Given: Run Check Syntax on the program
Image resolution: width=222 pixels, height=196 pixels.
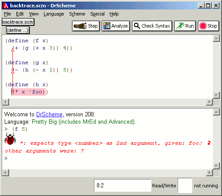Looking at the screenshot, I should pos(152,26).
